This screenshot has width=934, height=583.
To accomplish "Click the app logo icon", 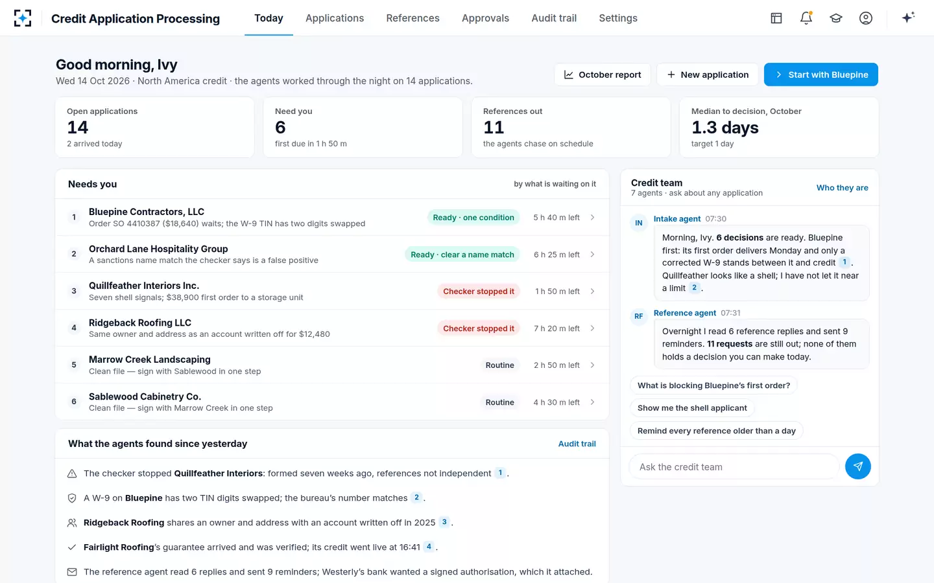I will [x=23, y=18].
